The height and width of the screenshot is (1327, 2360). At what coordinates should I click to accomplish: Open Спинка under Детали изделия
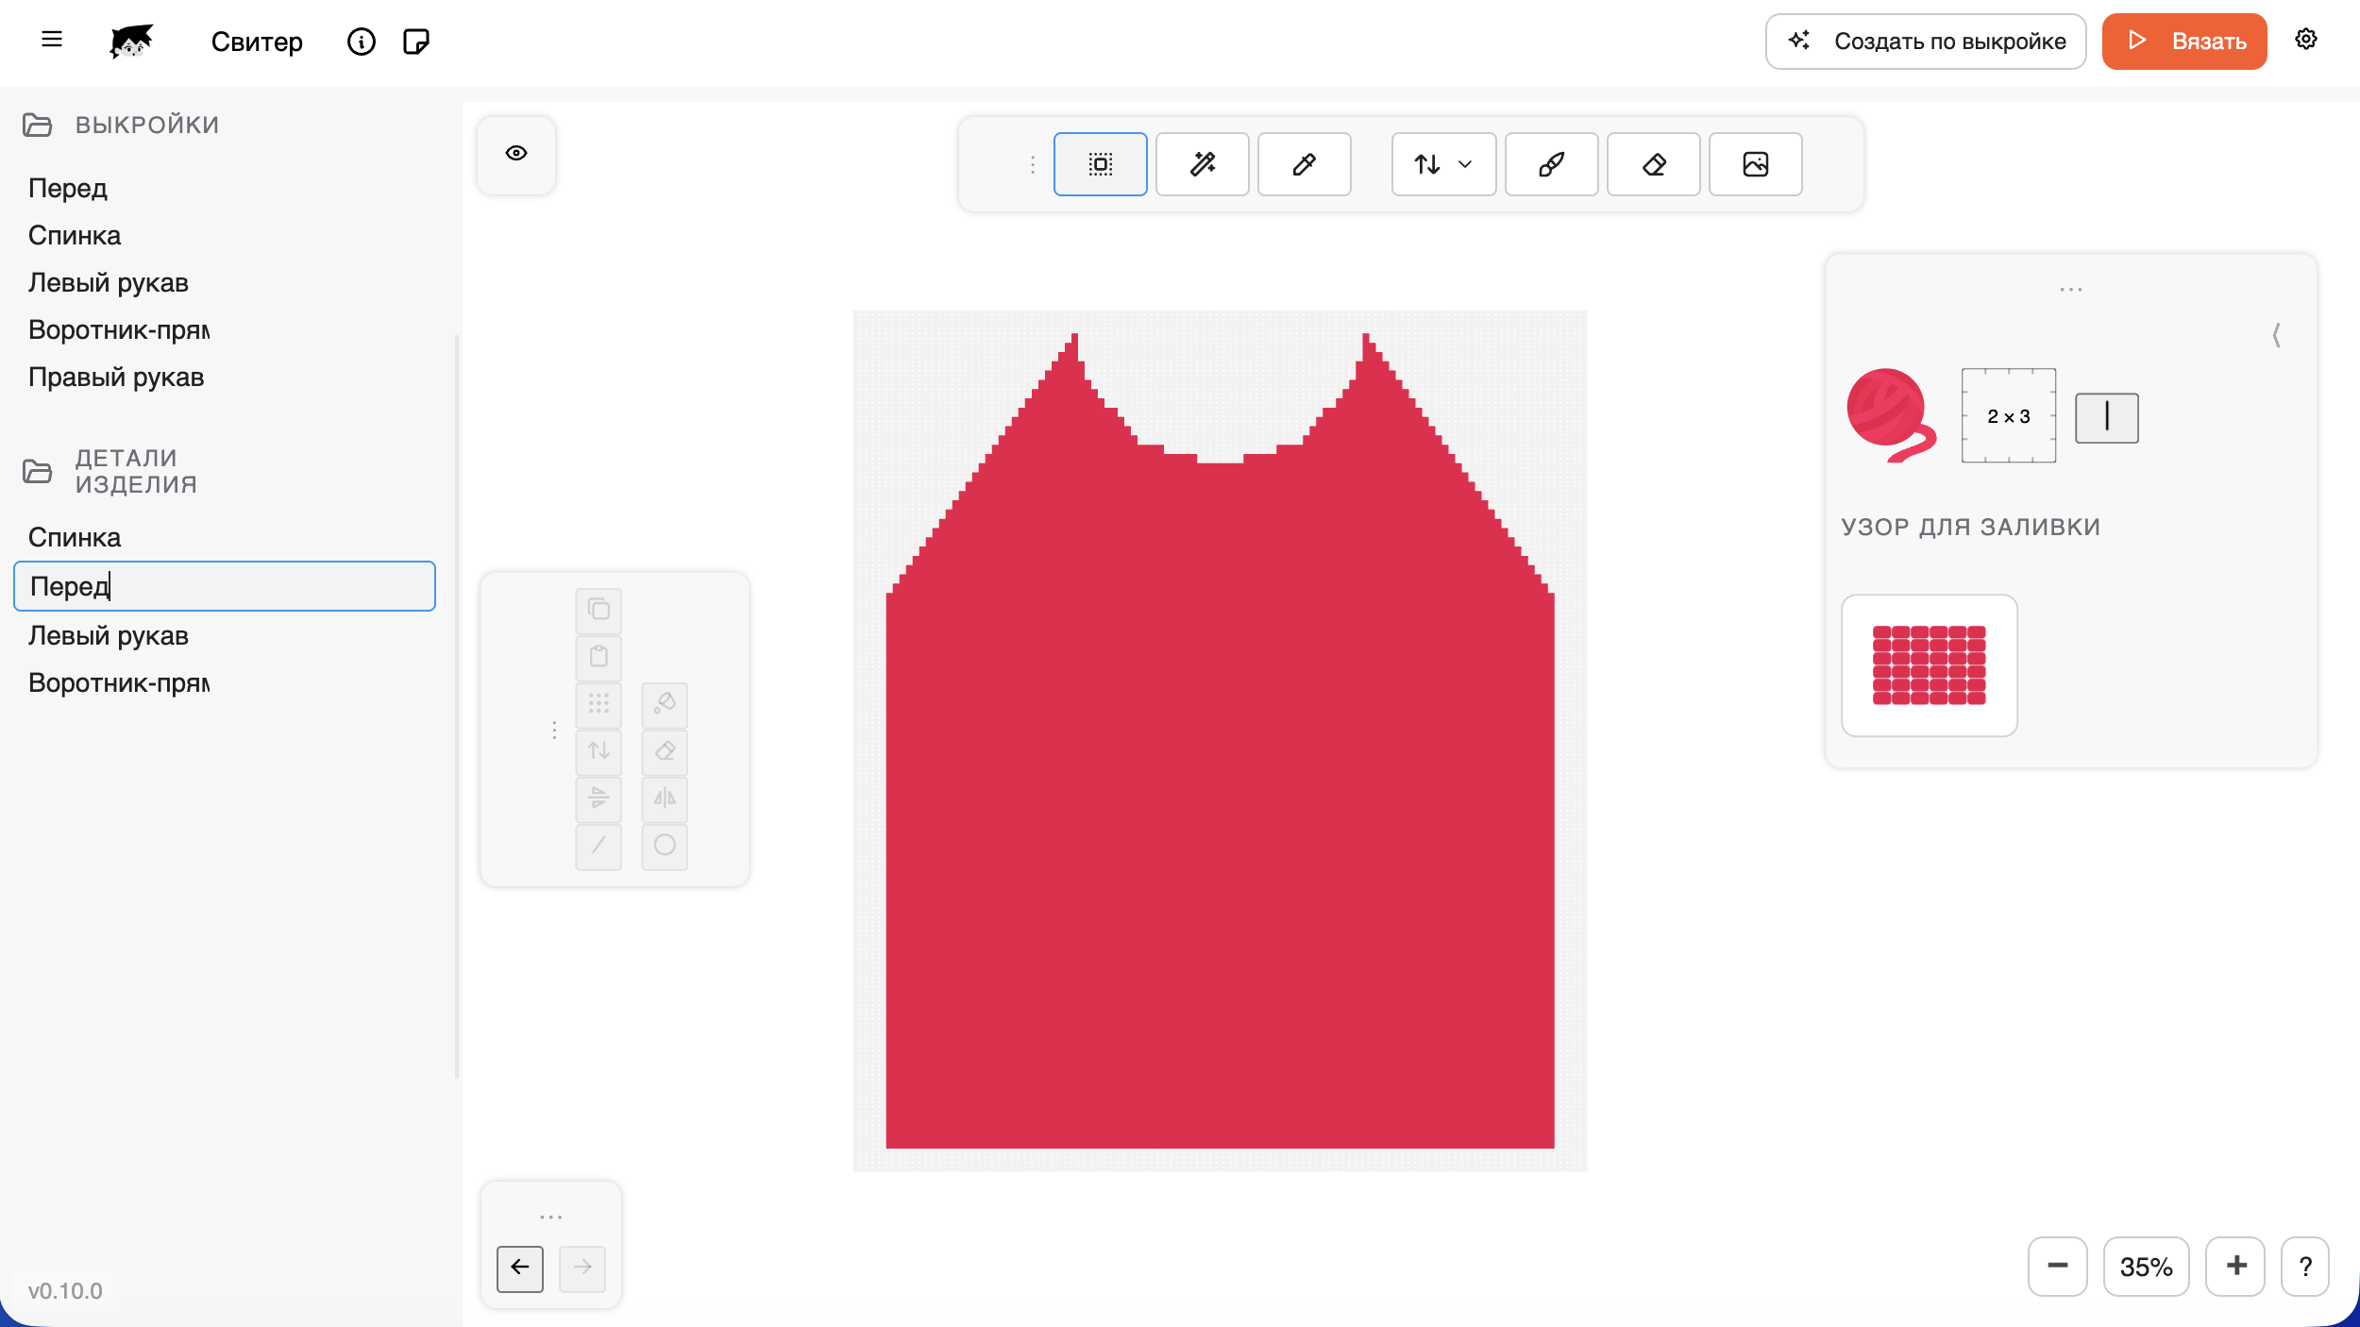click(75, 537)
